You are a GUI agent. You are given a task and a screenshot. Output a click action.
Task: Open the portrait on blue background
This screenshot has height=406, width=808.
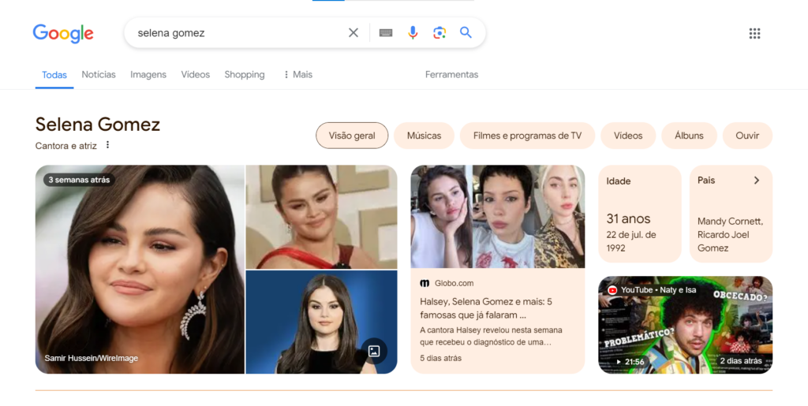322,322
